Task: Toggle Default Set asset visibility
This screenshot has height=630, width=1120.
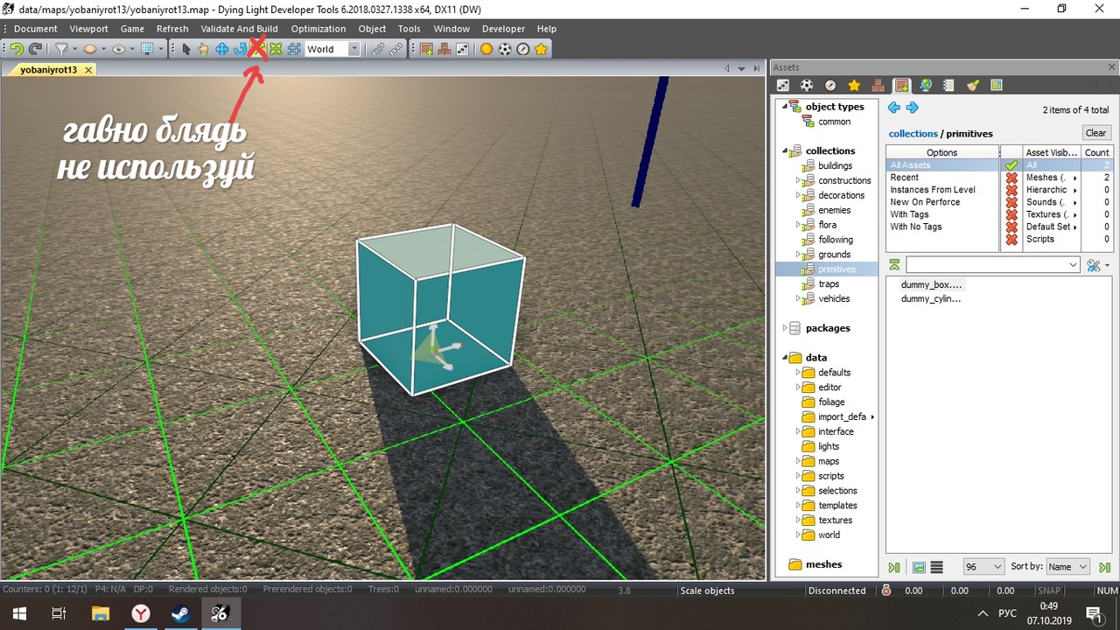Action: (x=1011, y=227)
